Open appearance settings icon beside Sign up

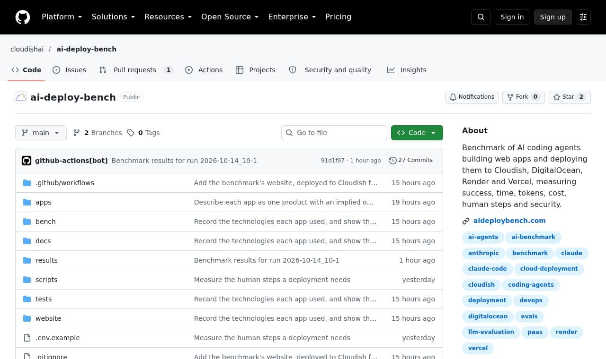[x=583, y=17]
